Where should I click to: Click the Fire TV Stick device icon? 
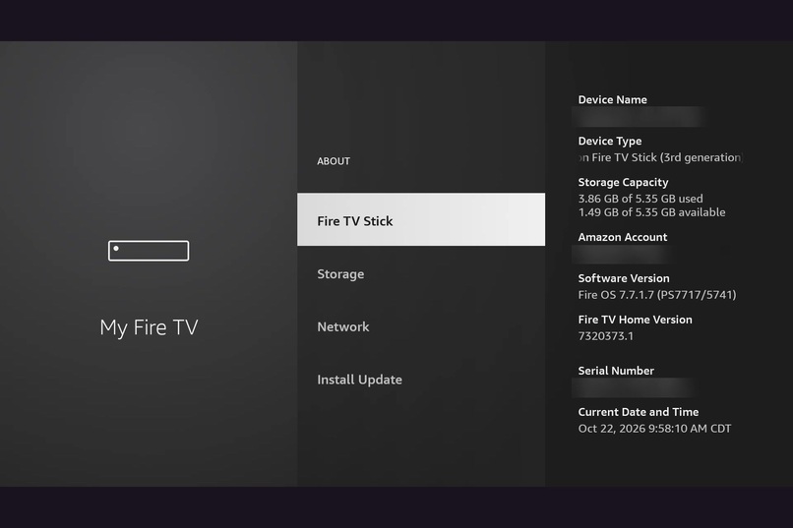[149, 251]
